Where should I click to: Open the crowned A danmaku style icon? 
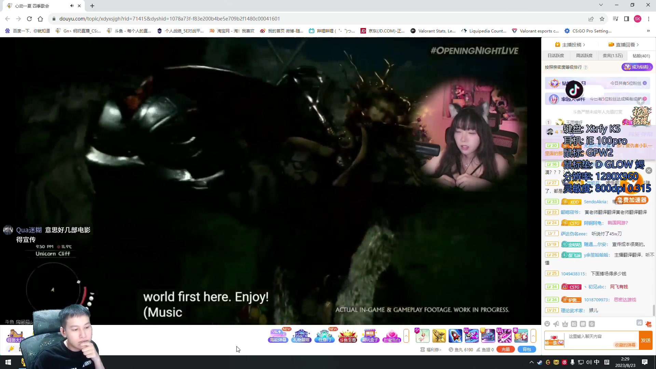(x=565, y=324)
